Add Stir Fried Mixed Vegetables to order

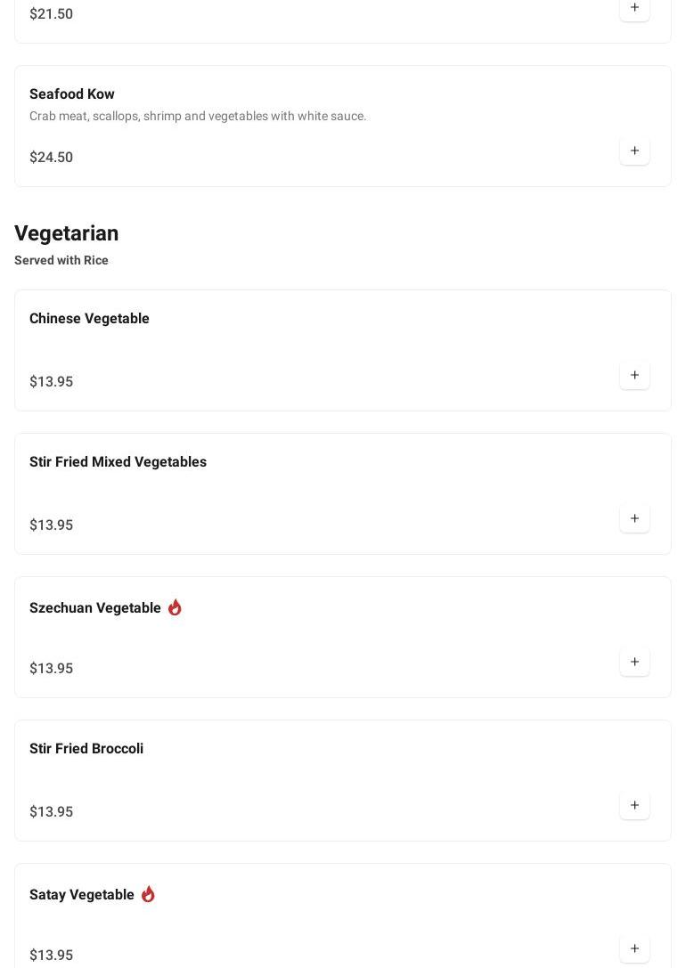[634, 518]
